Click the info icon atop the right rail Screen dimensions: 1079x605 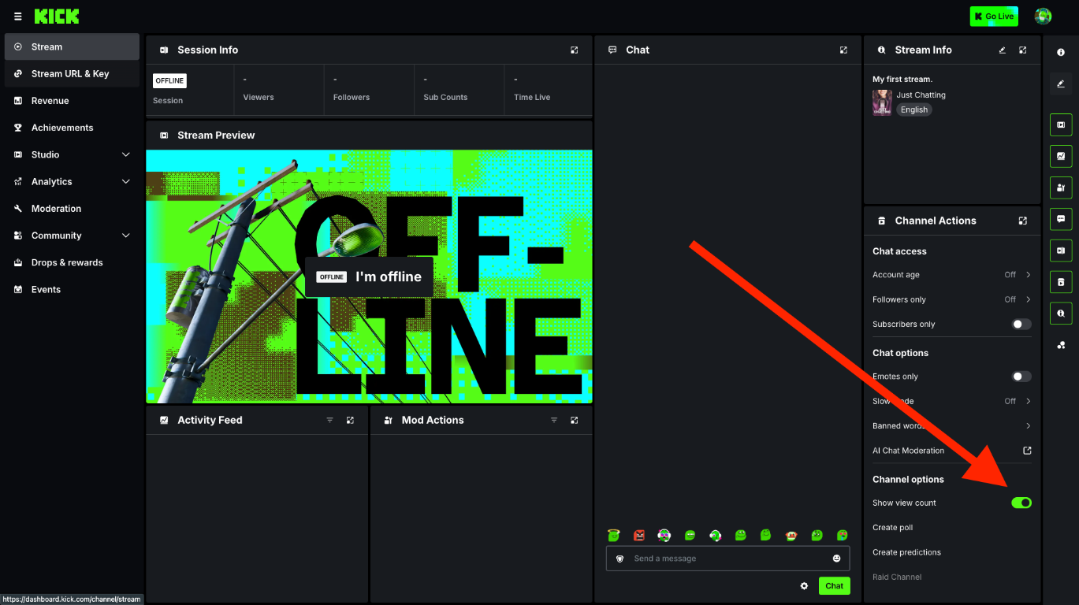click(x=1061, y=52)
